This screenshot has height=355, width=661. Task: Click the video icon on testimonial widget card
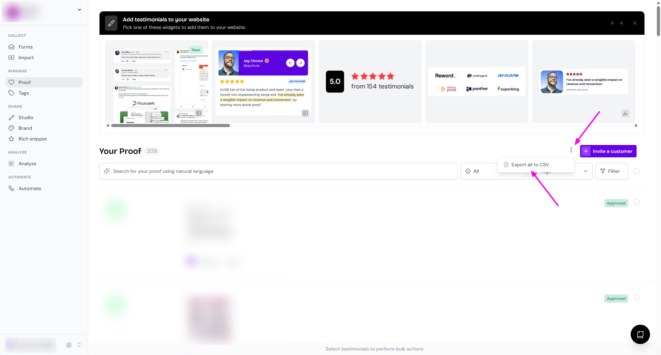click(x=305, y=113)
